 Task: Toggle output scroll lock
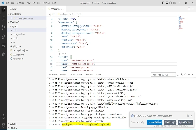(x=182, y=75)
